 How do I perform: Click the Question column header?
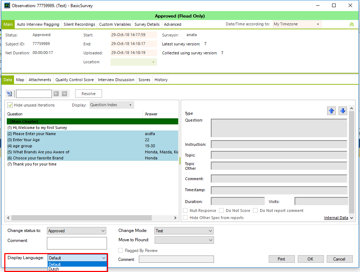click(75, 114)
